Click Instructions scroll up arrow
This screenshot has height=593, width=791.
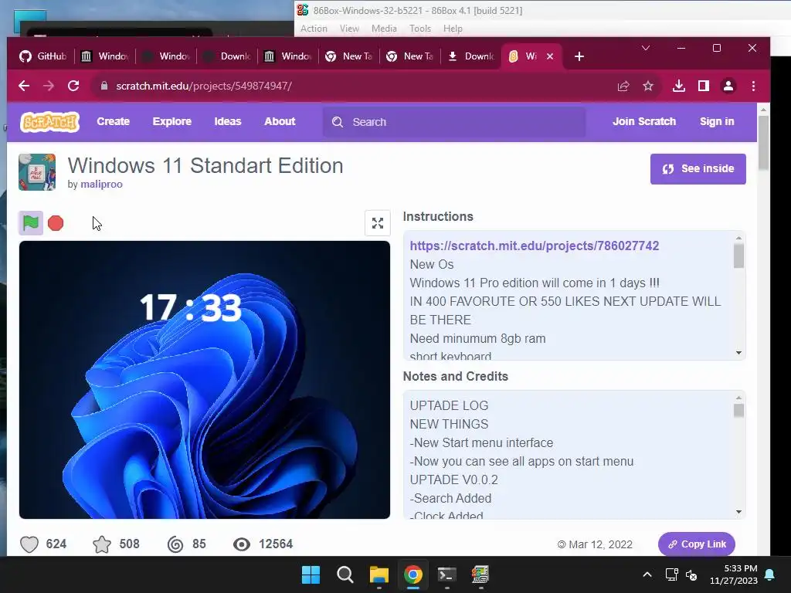(738, 238)
